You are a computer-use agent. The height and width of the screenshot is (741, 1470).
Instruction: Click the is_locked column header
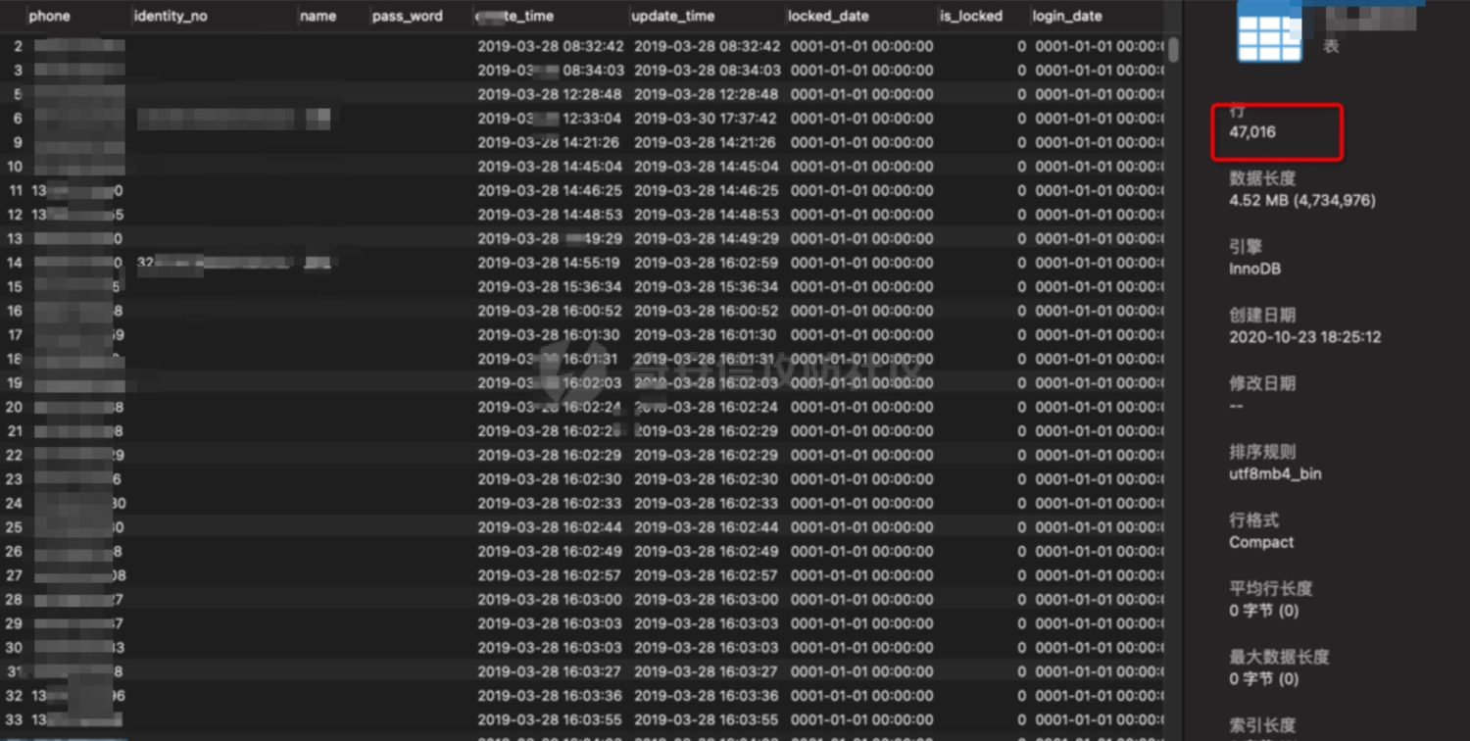pyautogui.click(x=971, y=16)
